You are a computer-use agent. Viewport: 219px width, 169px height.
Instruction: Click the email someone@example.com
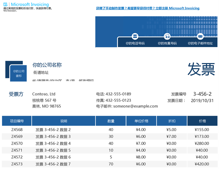tap(136, 106)
